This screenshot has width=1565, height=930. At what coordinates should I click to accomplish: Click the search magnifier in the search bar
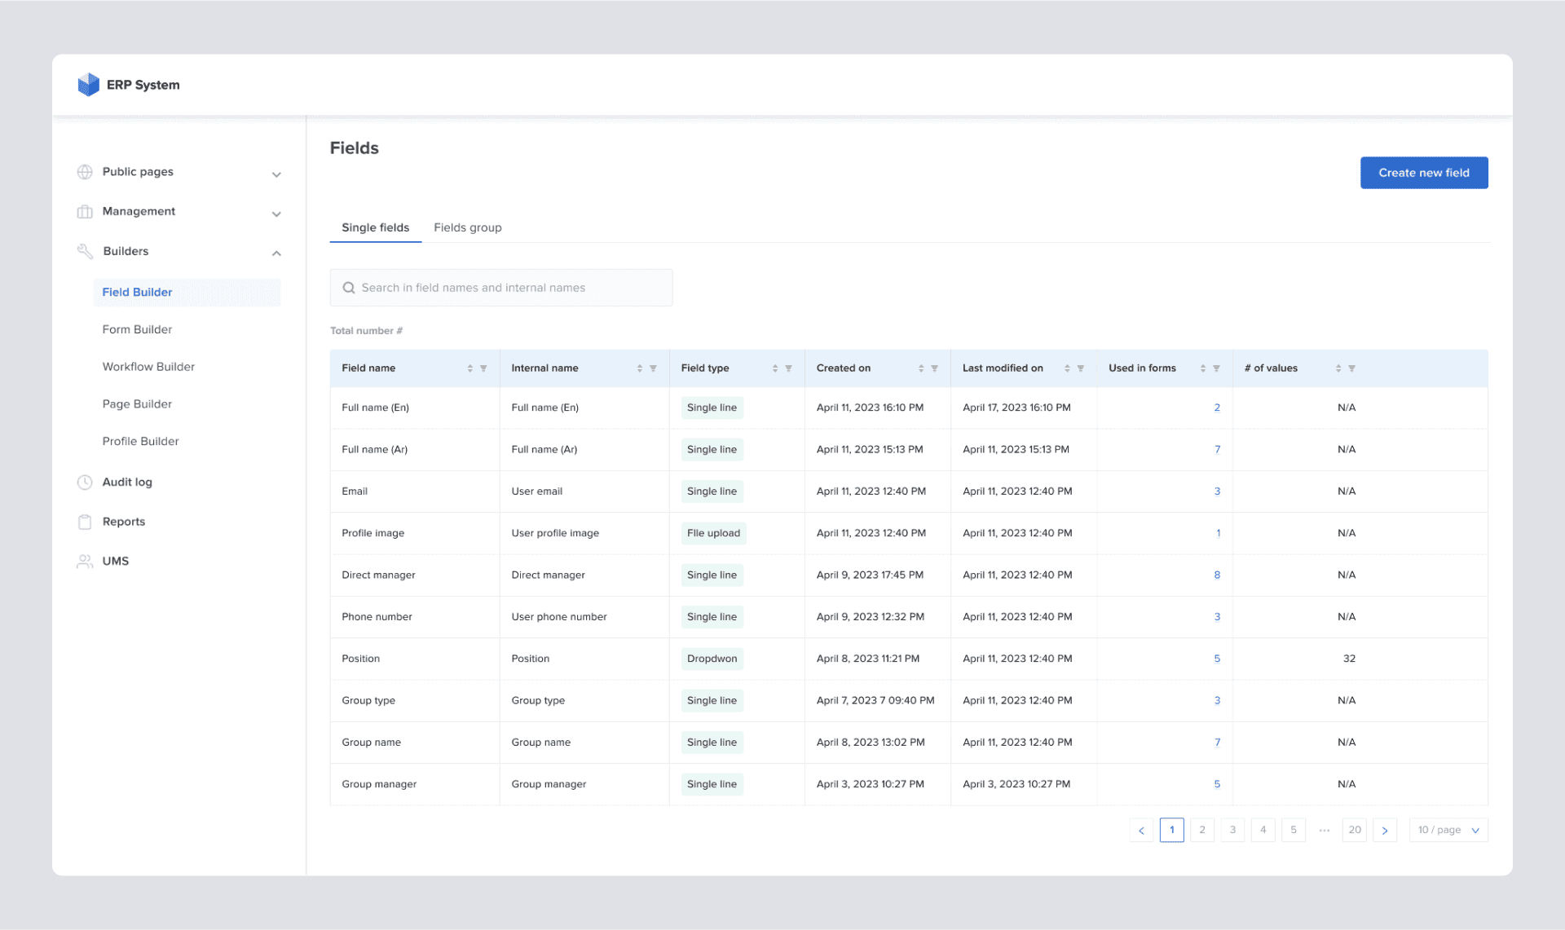pos(349,287)
